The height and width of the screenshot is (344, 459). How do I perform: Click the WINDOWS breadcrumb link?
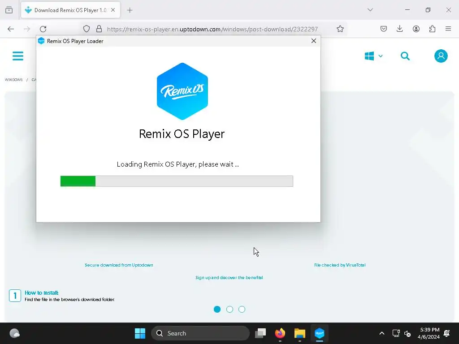coord(14,80)
